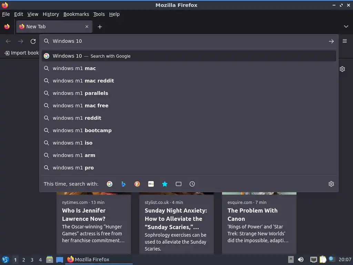The image size is (353, 265).
Task: Open the File menu
Action: [6, 14]
